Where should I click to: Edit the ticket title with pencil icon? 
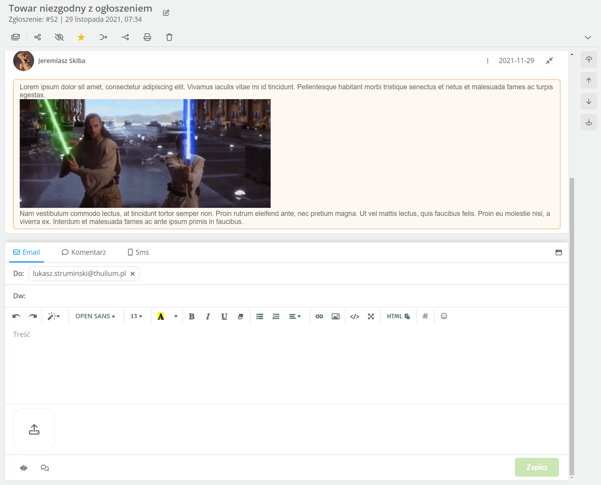coord(166,13)
